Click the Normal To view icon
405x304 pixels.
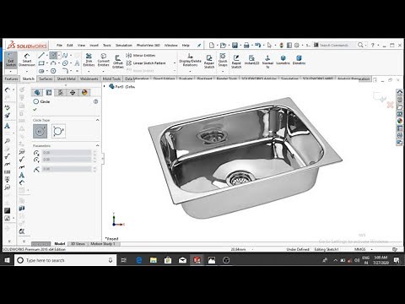[x=267, y=62]
